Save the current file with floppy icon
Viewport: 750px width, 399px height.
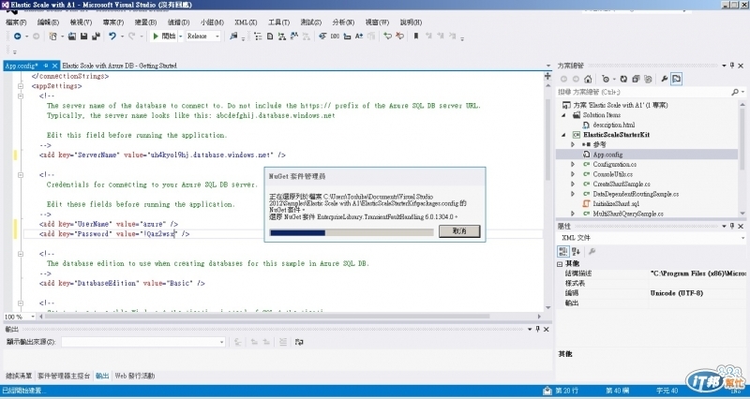coord(83,37)
